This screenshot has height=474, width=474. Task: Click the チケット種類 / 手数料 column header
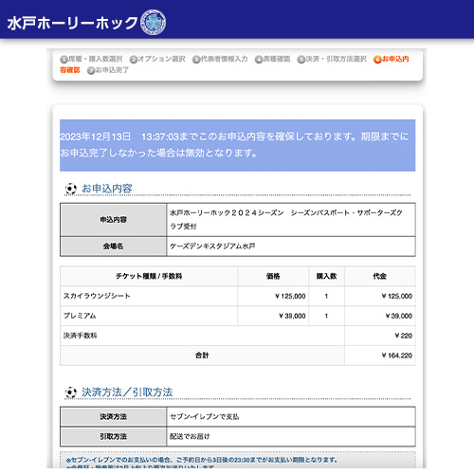tap(149, 276)
